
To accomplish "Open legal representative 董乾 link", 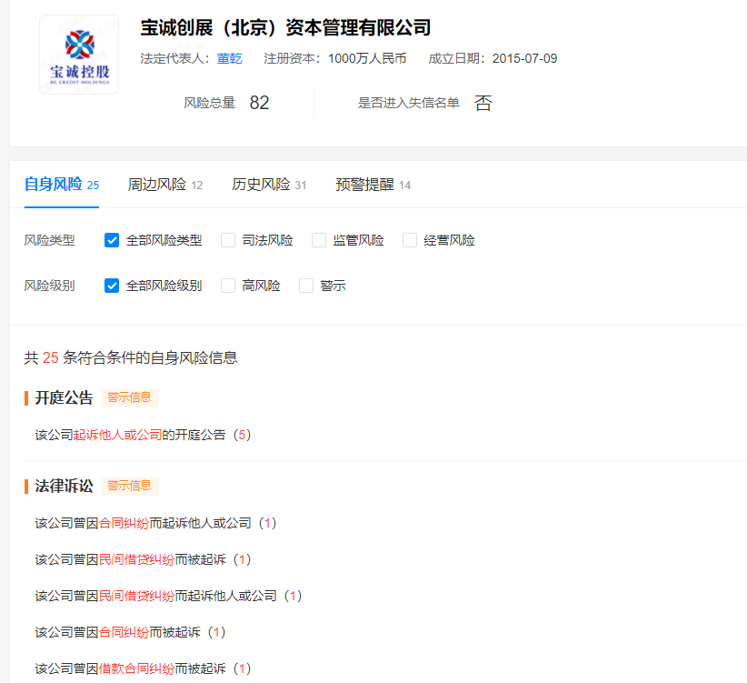I will (229, 59).
